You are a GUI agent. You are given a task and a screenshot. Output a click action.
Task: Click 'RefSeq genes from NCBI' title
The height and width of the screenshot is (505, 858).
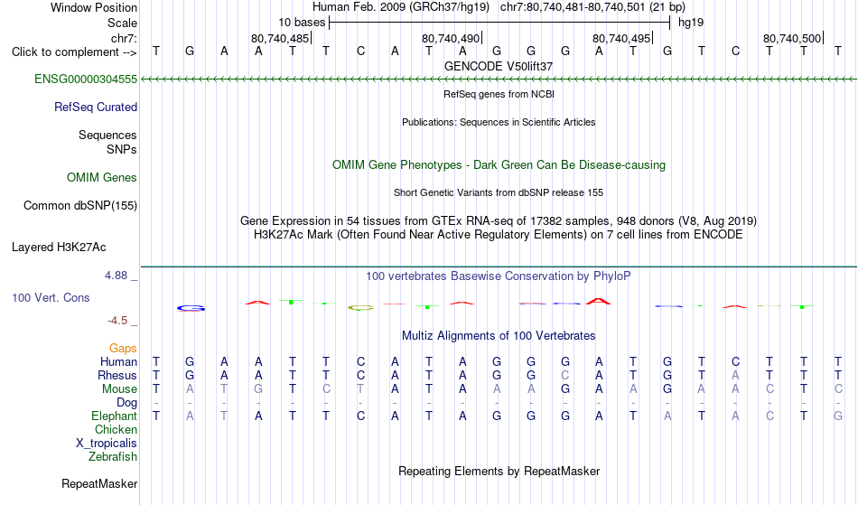coord(499,94)
